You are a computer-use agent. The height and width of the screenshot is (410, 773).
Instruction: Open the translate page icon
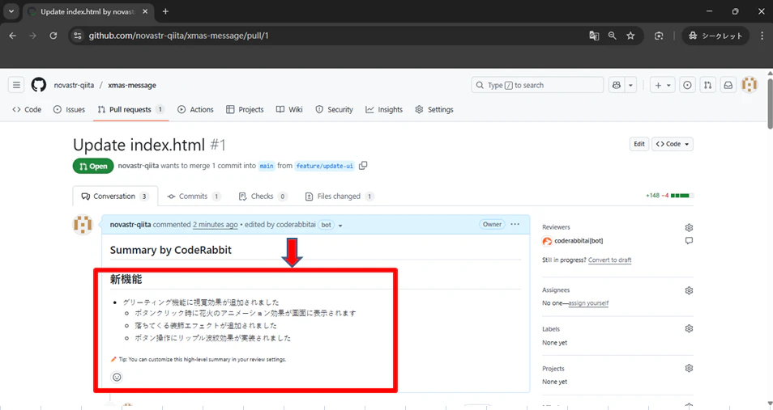(594, 36)
